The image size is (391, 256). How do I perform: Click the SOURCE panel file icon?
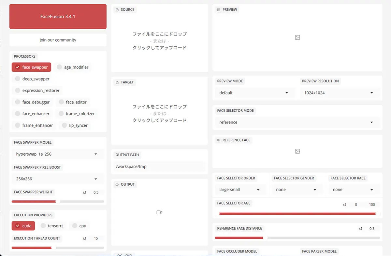pos(117,9)
